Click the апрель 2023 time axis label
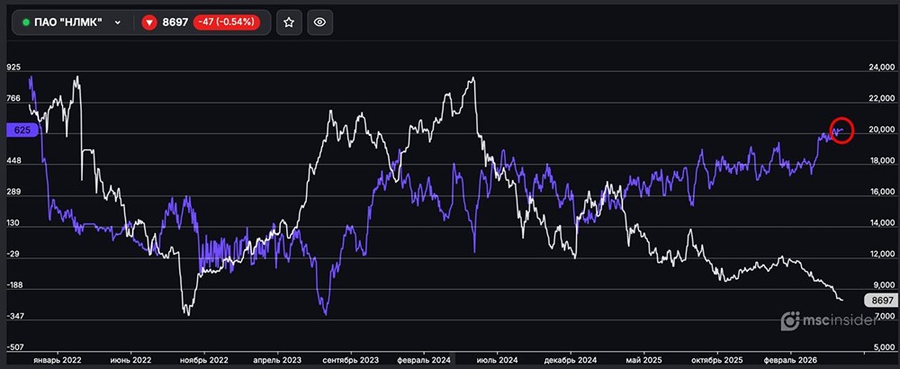The height and width of the screenshot is (369, 900). pos(277,359)
